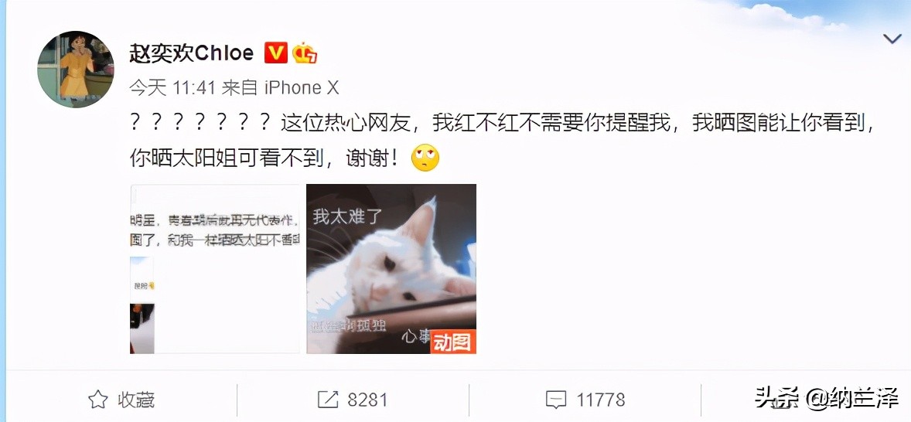911x422 pixels.
Task: Open the first screenshot image thumbnail
Action: [215, 269]
